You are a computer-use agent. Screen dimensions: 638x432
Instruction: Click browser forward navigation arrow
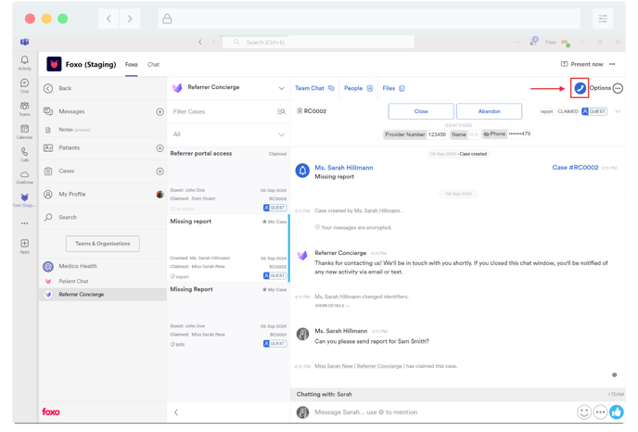pos(130,19)
